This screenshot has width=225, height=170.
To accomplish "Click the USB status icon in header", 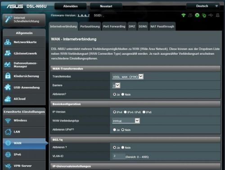I will [211, 15].
